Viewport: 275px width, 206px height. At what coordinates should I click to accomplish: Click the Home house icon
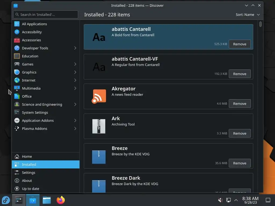point(17,156)
